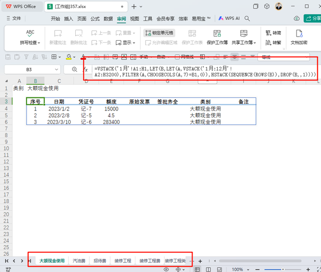Viewport: 321px width, 272px height.
Task: Switch to page break preview icon
Action: coord(208,269)
